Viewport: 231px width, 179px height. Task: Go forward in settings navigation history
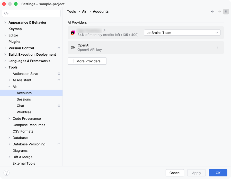(219, 12)
